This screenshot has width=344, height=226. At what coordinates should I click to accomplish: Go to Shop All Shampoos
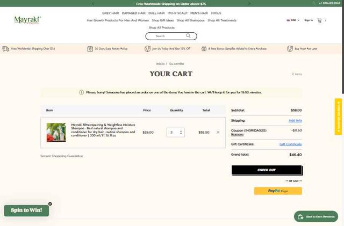[191, 20]
